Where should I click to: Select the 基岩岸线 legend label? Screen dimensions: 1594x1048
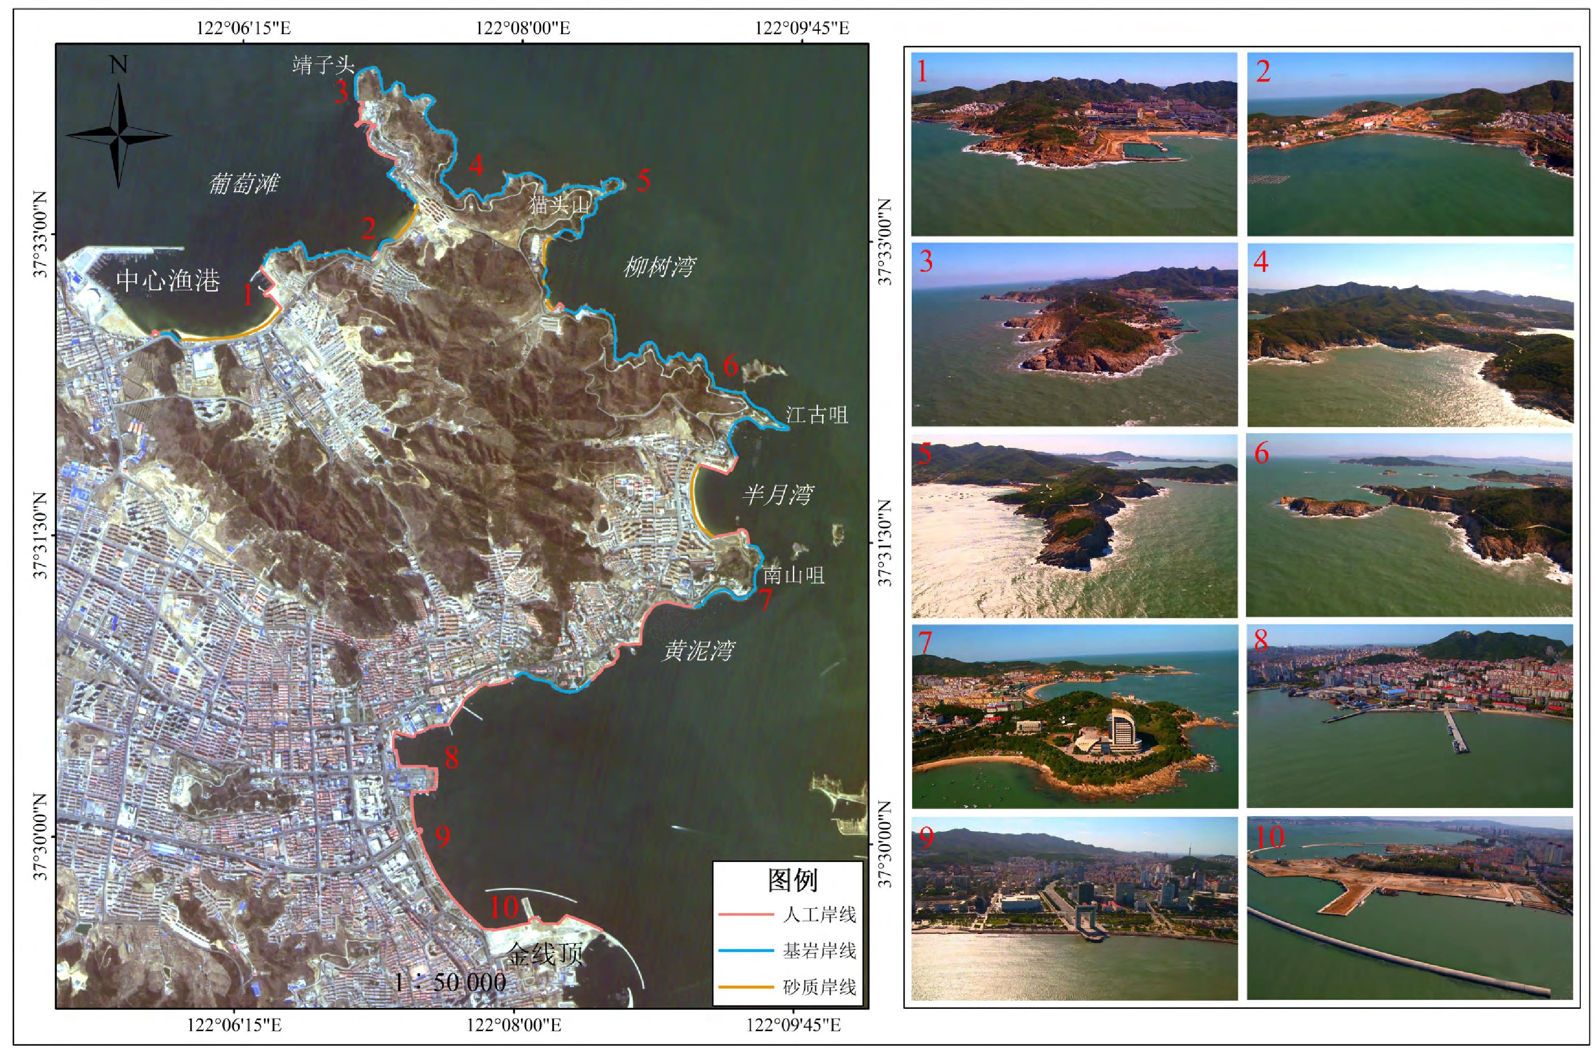click(x=819, y=951)
